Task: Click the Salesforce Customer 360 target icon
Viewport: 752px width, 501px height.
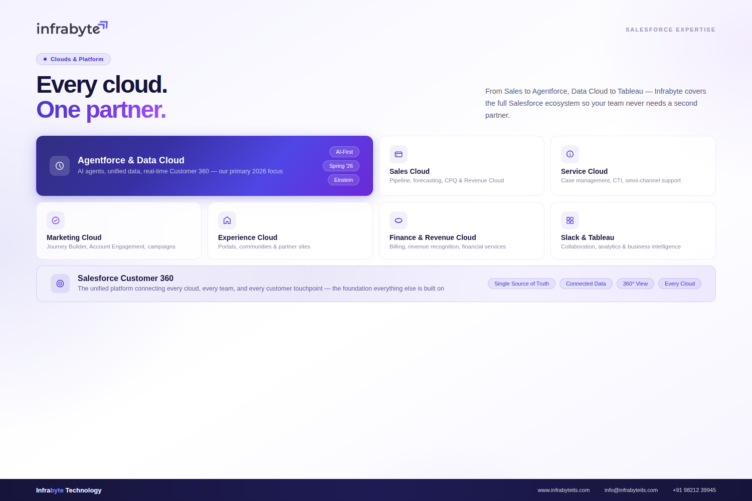Action: [60, 284]
